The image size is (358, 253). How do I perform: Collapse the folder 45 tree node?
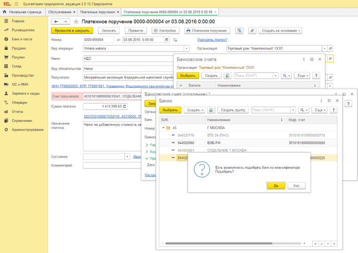163,128
